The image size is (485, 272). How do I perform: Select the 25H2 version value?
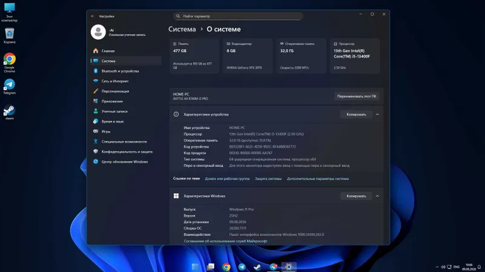tap(233, 216)
